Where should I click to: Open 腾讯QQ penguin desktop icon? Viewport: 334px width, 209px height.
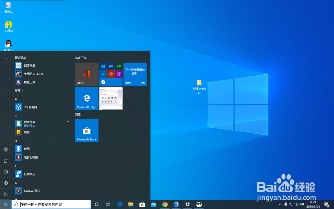click(9, 45)
